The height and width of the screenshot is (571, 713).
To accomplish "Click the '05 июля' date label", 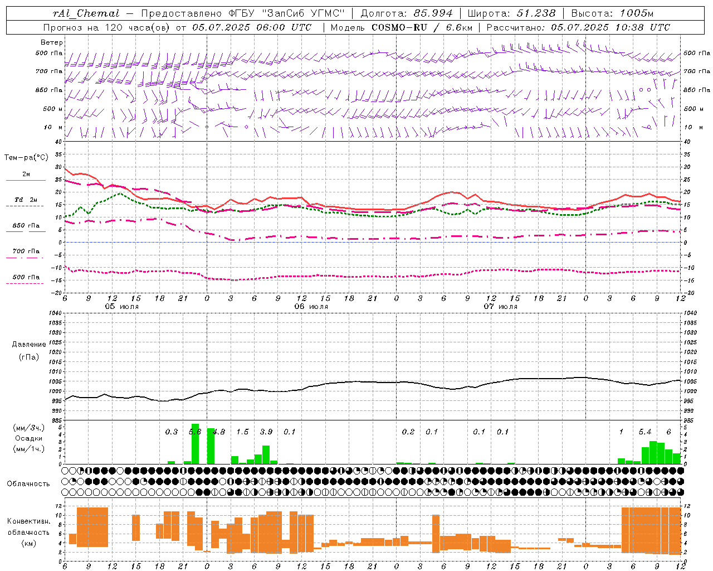I will coord(123,307).
